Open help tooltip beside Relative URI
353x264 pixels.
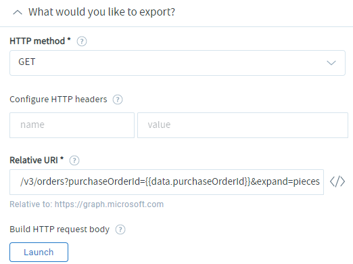pos(74,160)
